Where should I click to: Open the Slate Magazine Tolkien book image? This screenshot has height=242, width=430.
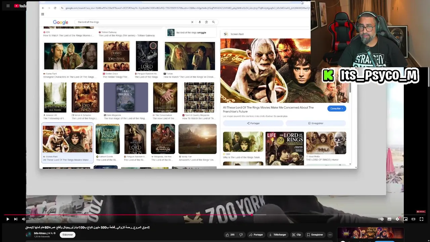click(x=126, y=97)
